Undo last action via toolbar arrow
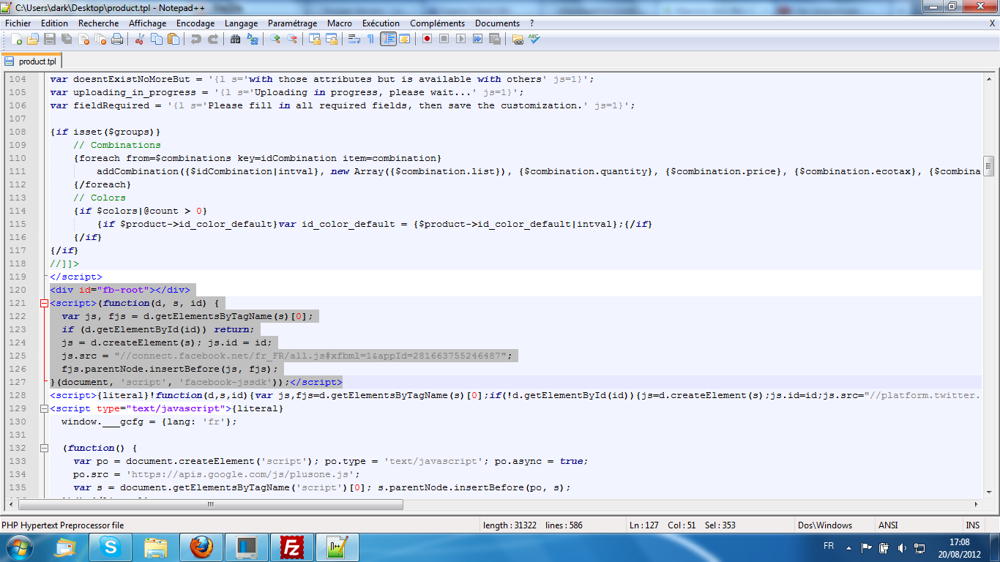This screenshot has height=562, width=1000. tap(195, 39)
